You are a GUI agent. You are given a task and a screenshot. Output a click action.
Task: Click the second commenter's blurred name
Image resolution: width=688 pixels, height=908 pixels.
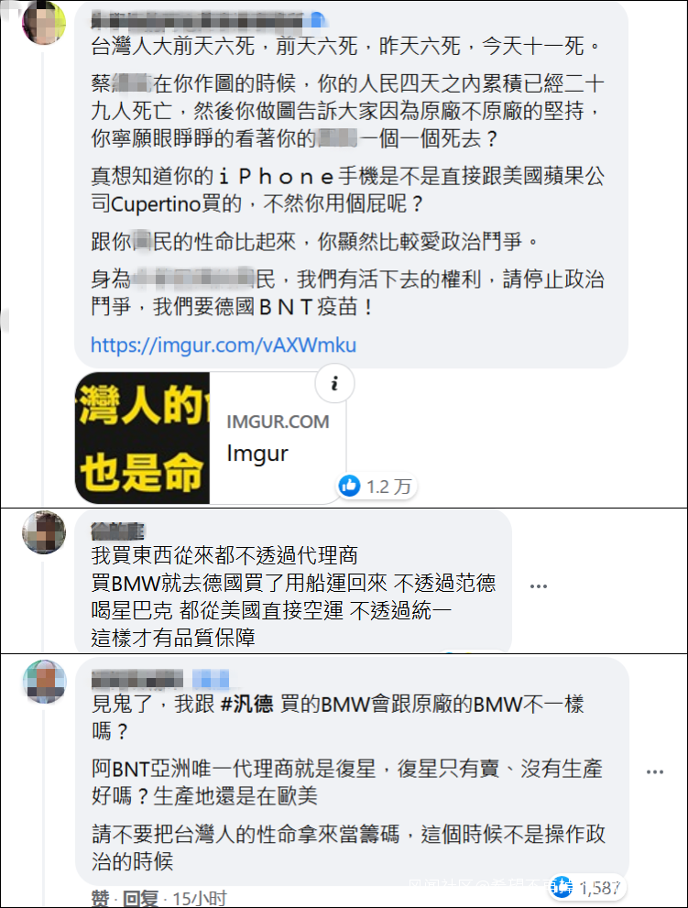tap(117, 530)
